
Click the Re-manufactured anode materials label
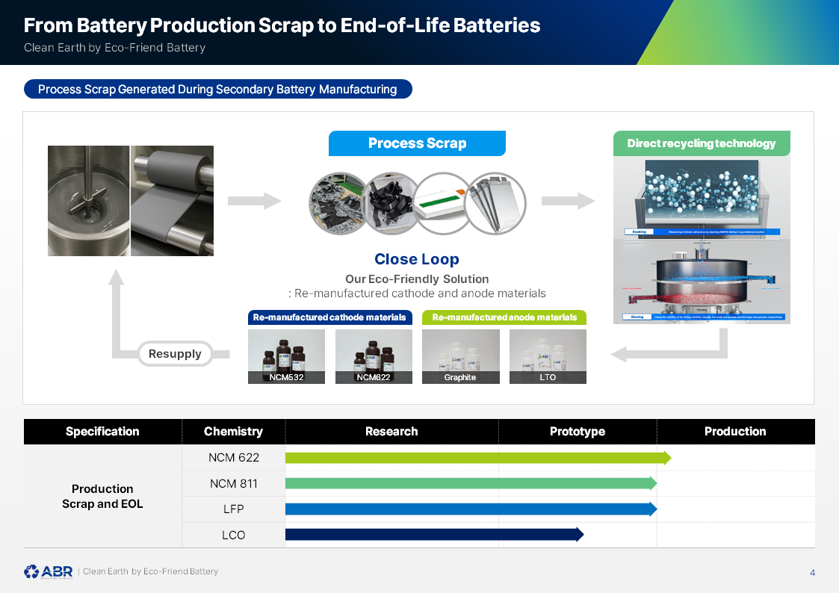pos(504,317)
